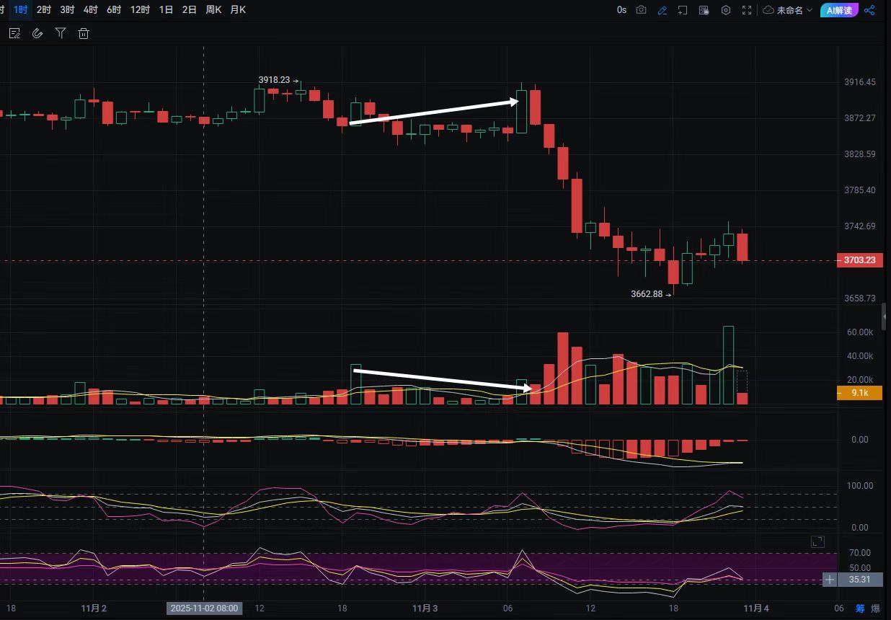Viewport: 891px width, 620px height.
Task: Expand the 未命名 layout dropdown
Action: click(x=788, y=10)
